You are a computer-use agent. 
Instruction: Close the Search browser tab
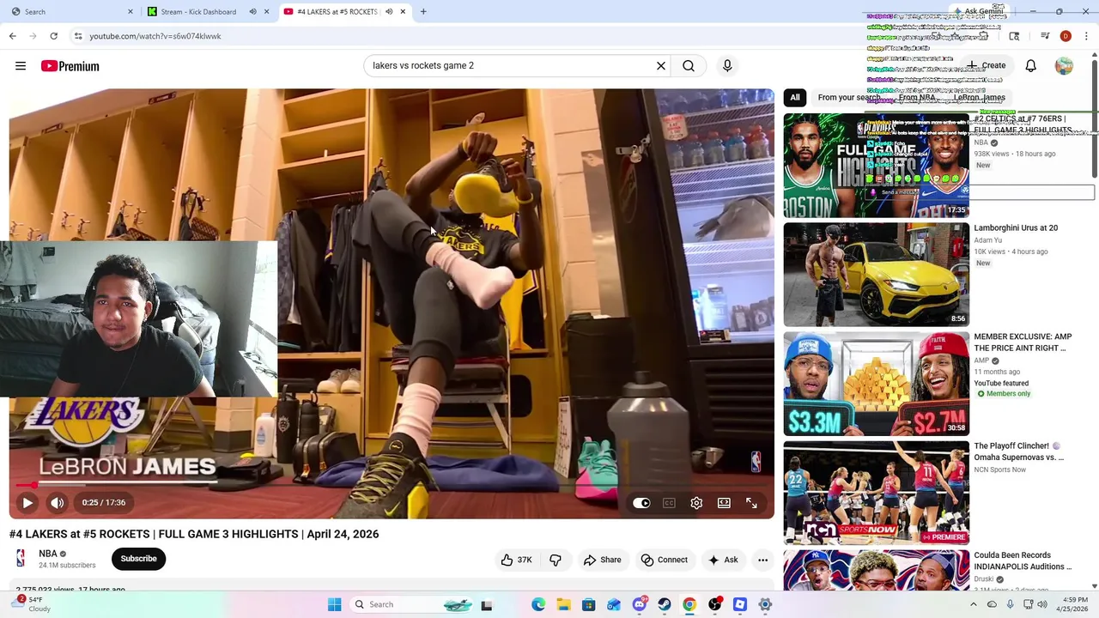[131, 11]
